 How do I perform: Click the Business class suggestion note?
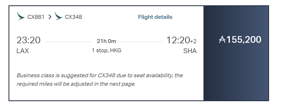pyautogui.click(x=99, y=80)
